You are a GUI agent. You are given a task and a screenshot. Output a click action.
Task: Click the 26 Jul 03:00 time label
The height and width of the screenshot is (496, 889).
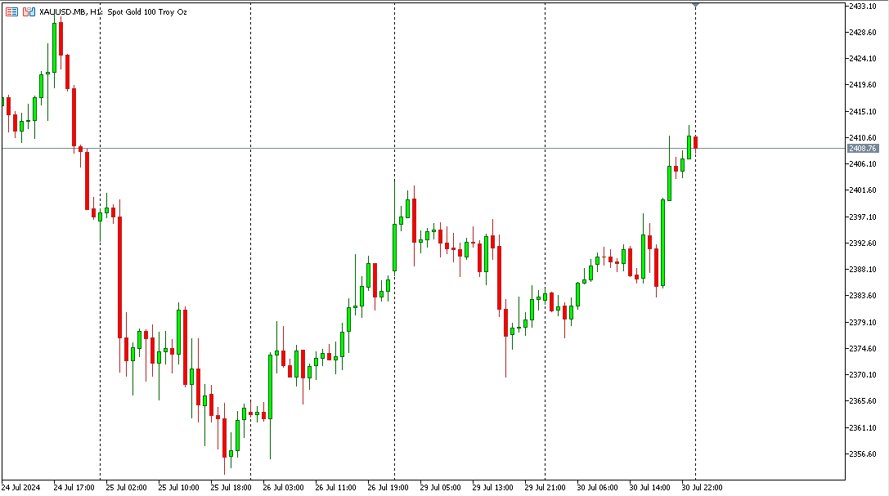tap(283, 488)
